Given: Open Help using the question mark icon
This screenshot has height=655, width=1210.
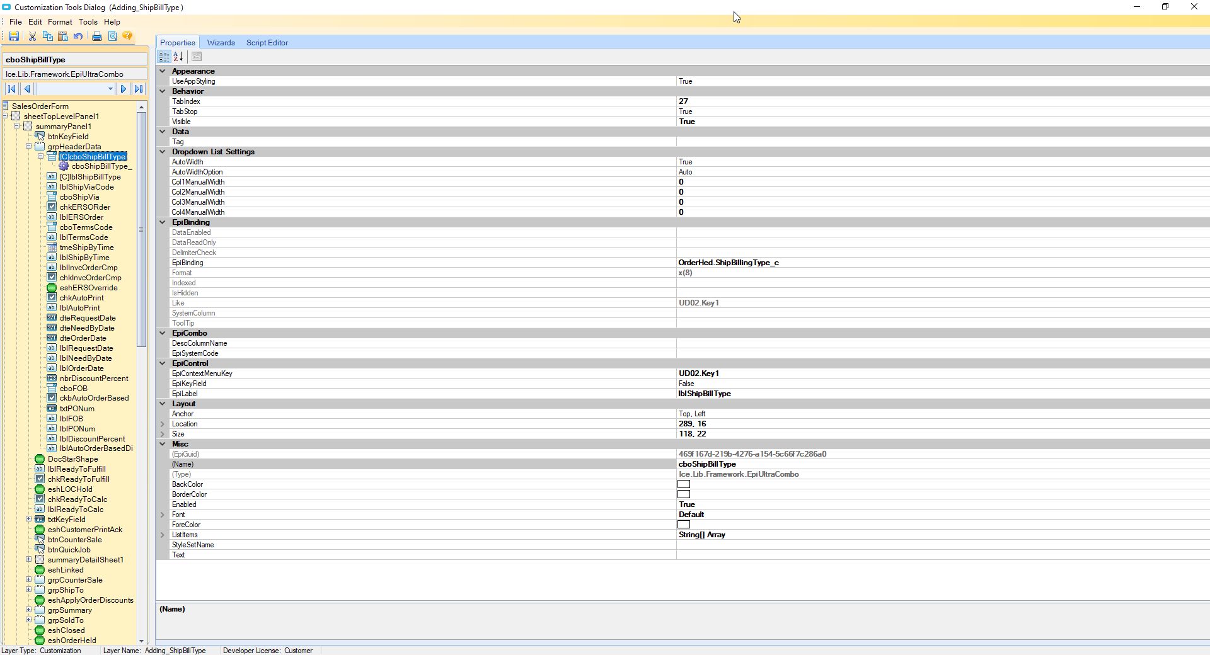Looking at the screenshot, I should click(127, 36).
